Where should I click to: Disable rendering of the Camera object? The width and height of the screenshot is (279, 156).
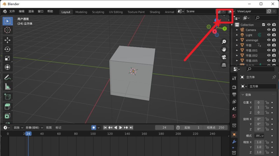(274, 30)
